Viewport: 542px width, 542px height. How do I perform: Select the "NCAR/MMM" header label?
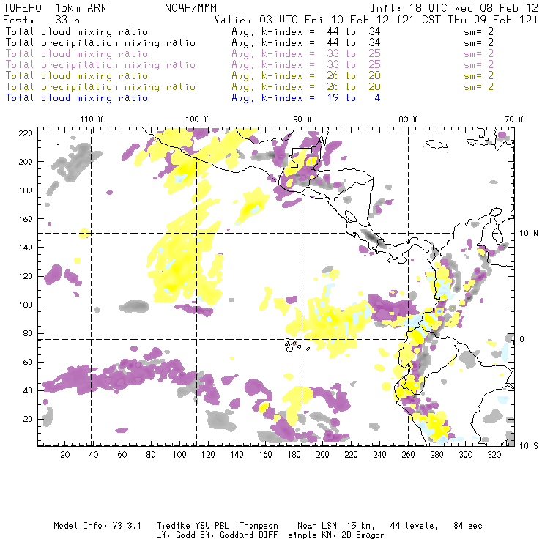[191, 8]
